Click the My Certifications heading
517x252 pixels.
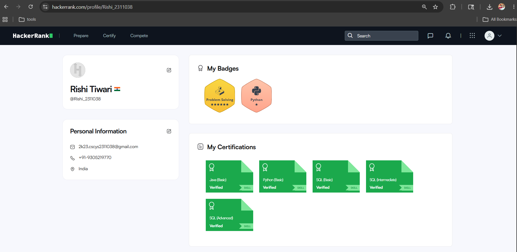point(231,147)
